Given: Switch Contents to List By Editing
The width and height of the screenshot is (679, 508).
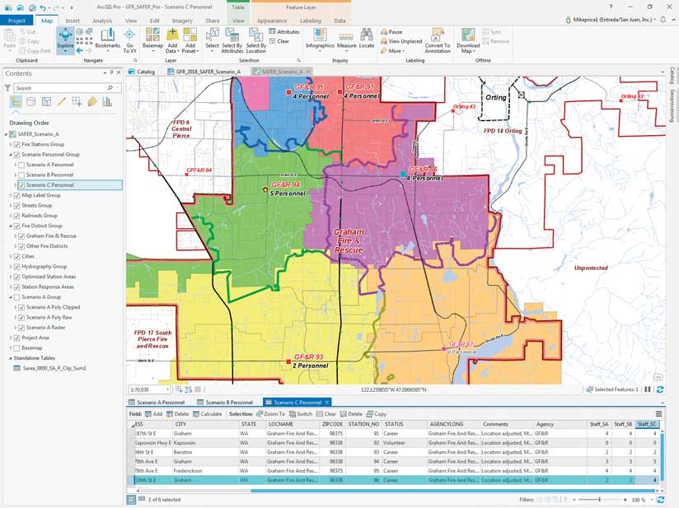Looking at the screenshot, I should (x=62, y=102).
